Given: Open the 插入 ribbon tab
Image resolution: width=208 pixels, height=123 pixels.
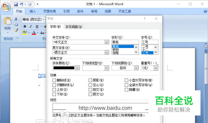Looking at the screenshot, I should point(33,11).
